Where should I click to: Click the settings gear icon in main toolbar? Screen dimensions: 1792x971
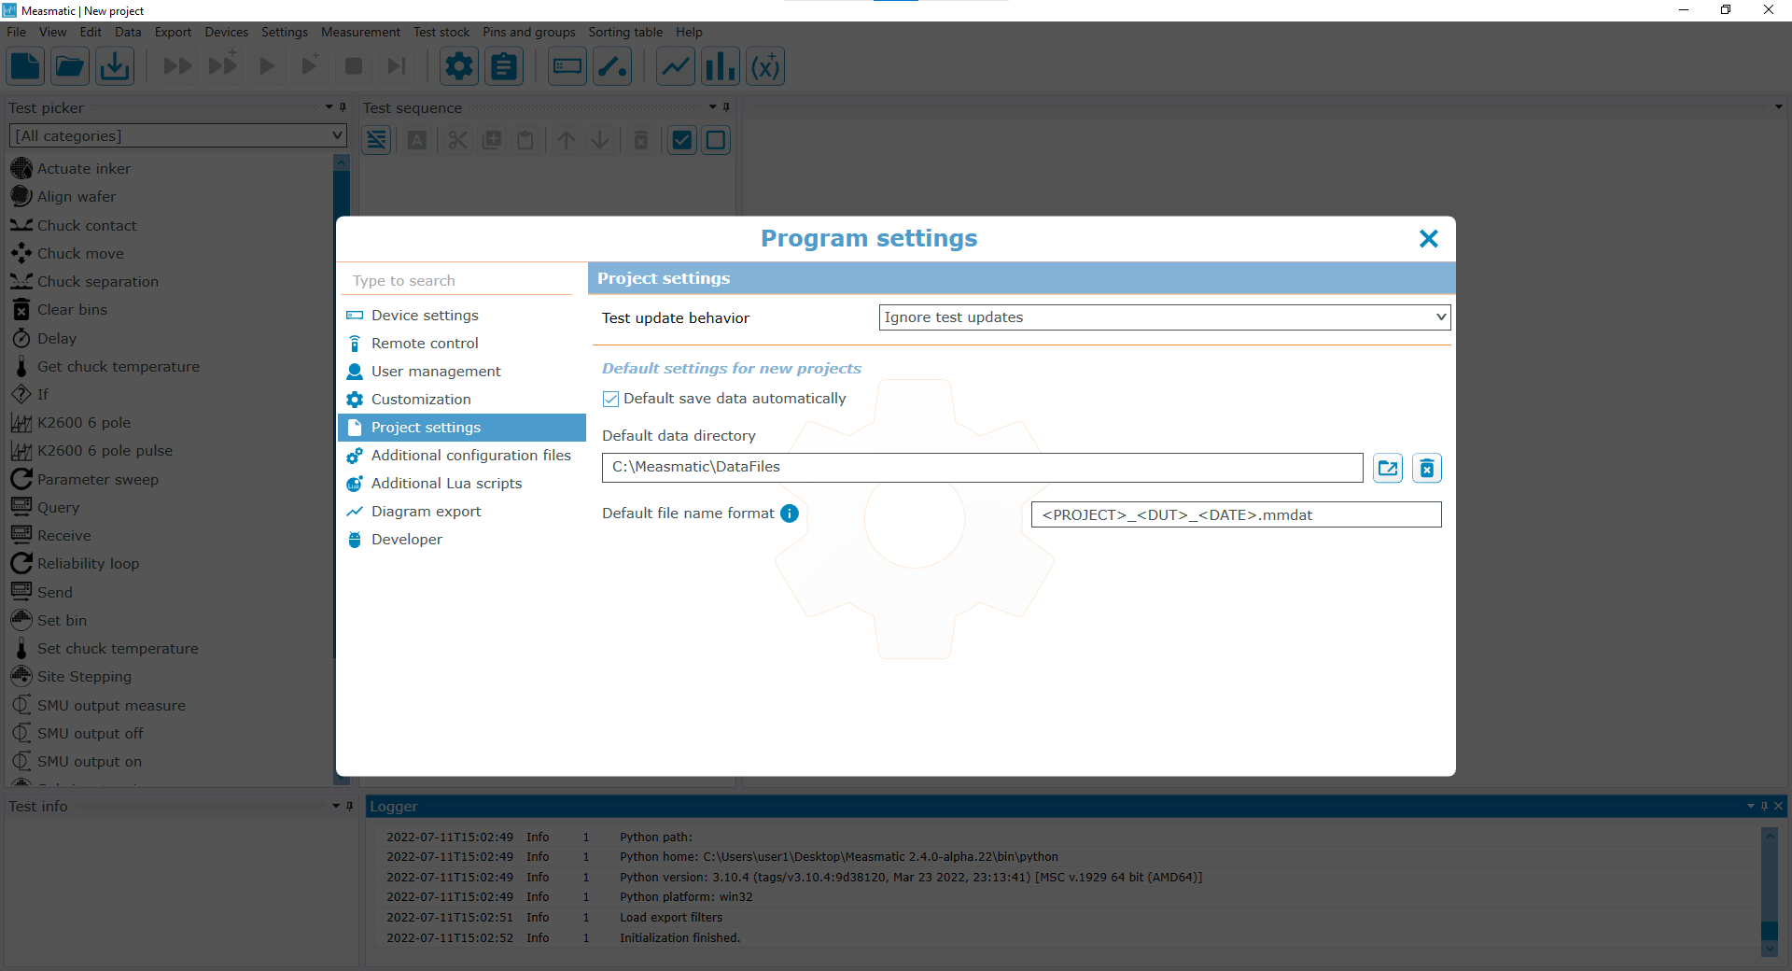pos(459,66)
